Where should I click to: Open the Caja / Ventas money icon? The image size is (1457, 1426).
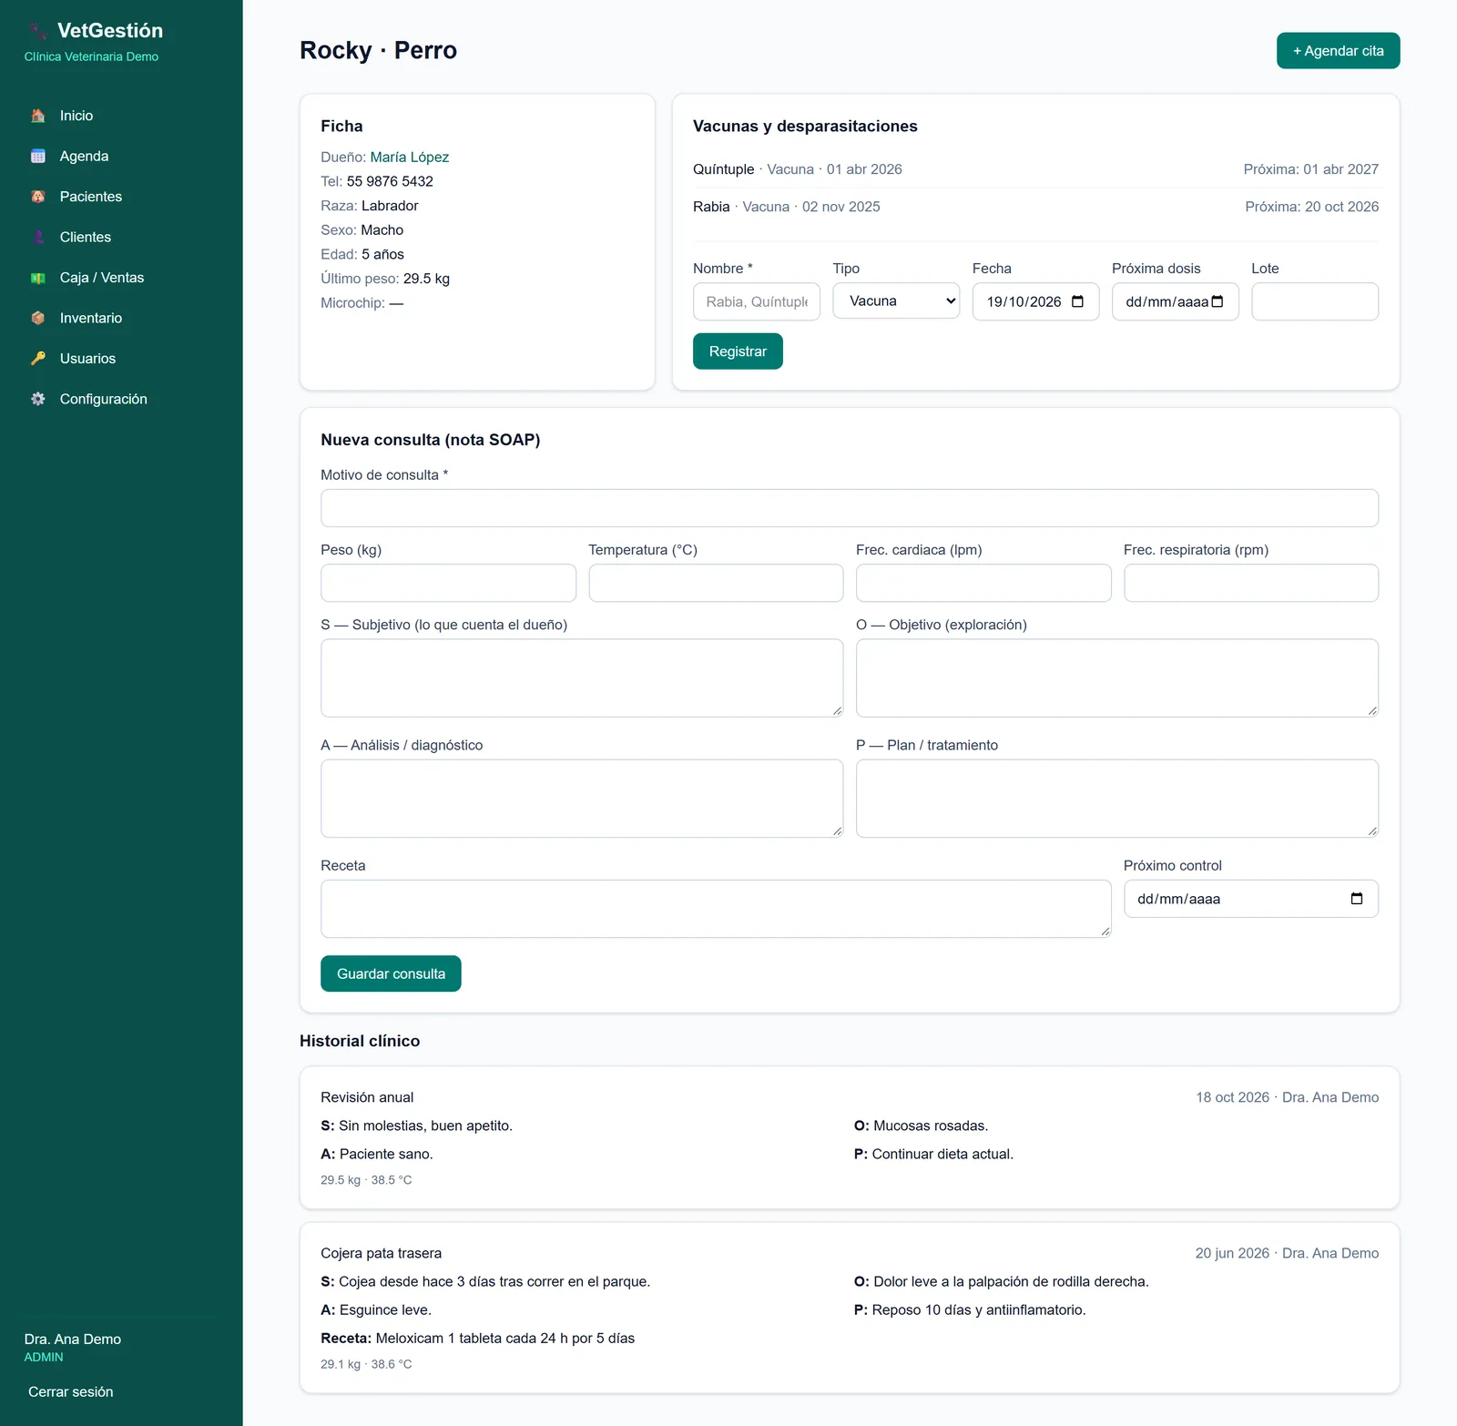tap(38, 278)
